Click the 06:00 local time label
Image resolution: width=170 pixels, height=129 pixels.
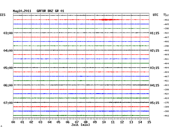(8, 85)
